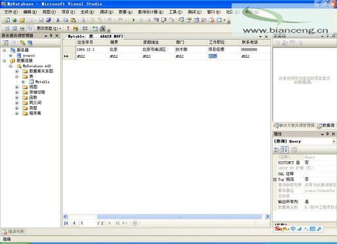This screenshot has height=244, width=337.
Task: Collapse the 数据连接 tree node
Action: click(5, 61)
